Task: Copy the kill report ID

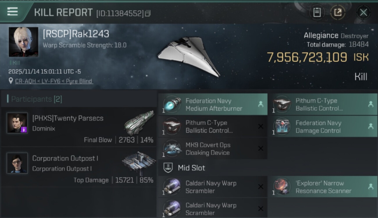Action: coord(148,13)
